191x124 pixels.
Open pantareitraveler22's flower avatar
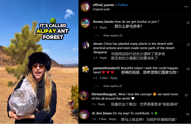pos(85,69)
